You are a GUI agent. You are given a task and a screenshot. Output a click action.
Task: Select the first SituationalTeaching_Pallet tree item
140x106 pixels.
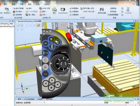click(x=7, y=24)
